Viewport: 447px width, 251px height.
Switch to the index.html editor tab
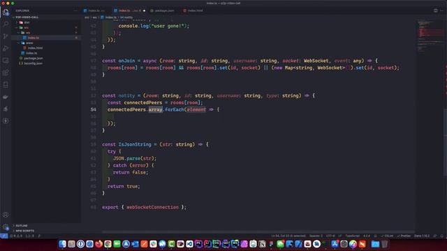(x=194, y=10)
